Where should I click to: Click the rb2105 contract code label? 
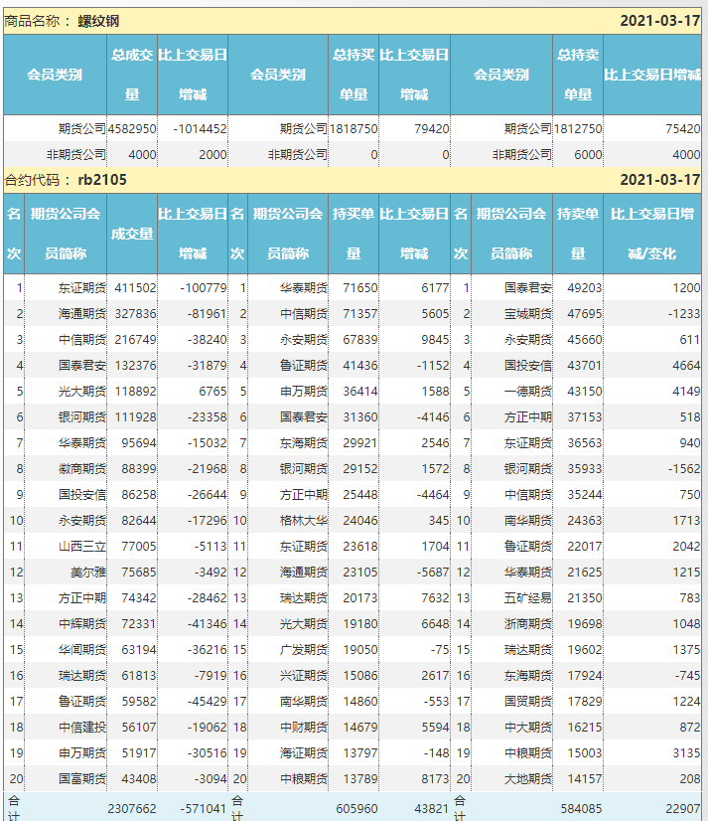[102, 180]
